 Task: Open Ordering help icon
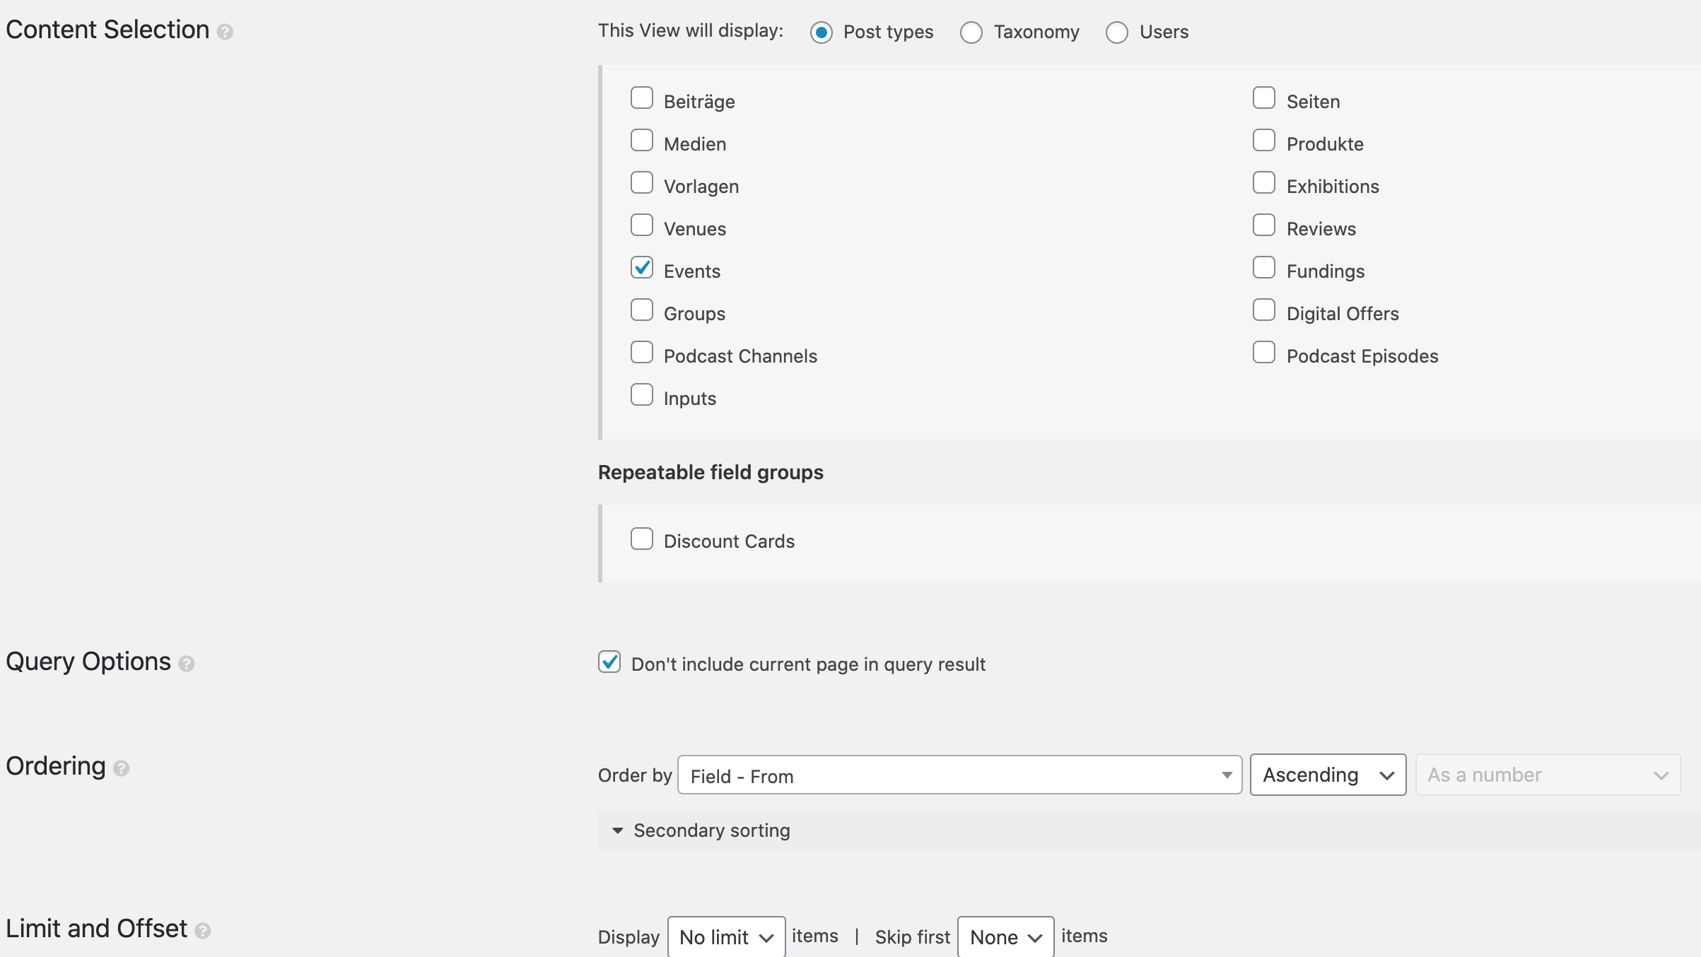(122, 768)
